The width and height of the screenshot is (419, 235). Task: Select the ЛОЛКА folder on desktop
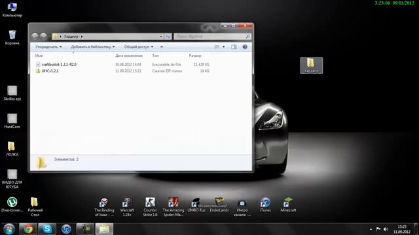click(12, 149)
